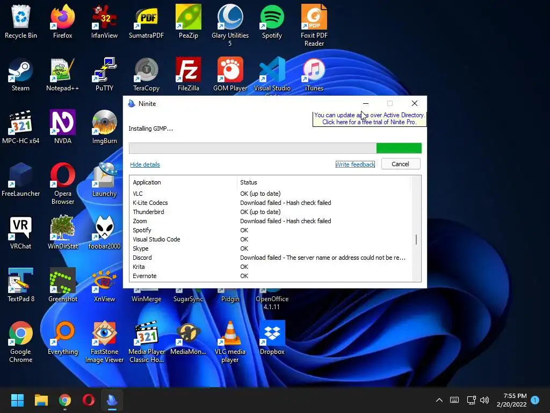Viewport: 550px width, 413px height.
Task: Select the IrfanView desktop shortcut
Action: pyautogui.click(x=104, y=22)
